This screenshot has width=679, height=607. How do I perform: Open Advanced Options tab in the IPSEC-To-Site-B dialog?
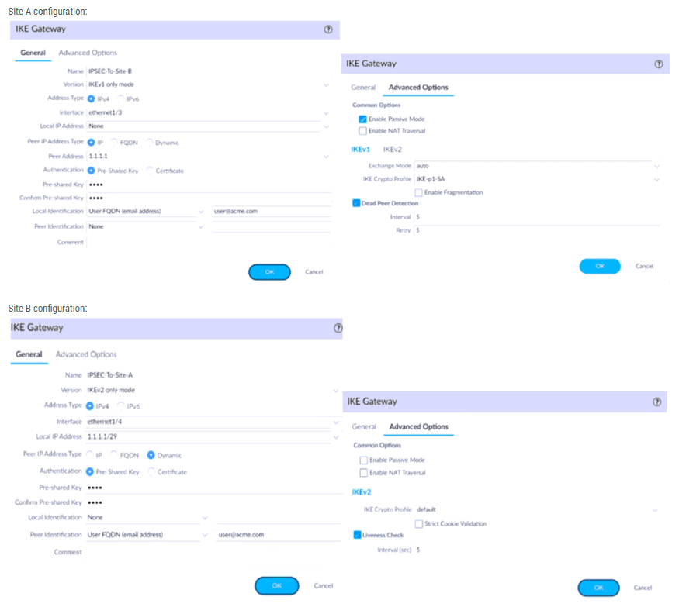pyautogui.click(x=88, y=53)
